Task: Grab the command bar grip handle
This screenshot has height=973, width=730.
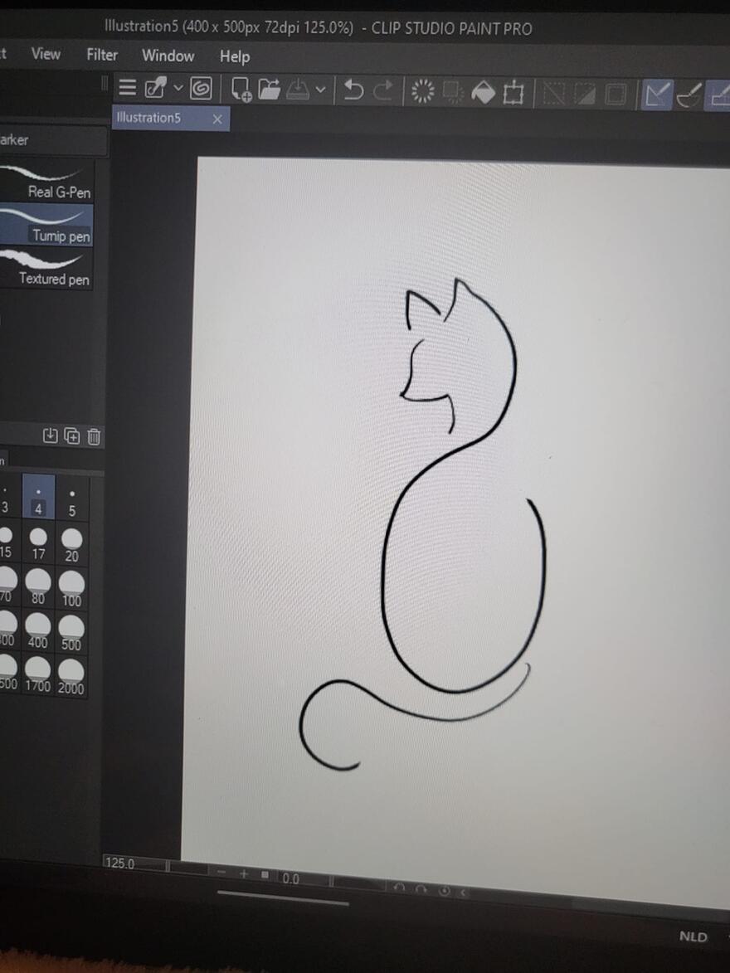Action: pos(105,84)
